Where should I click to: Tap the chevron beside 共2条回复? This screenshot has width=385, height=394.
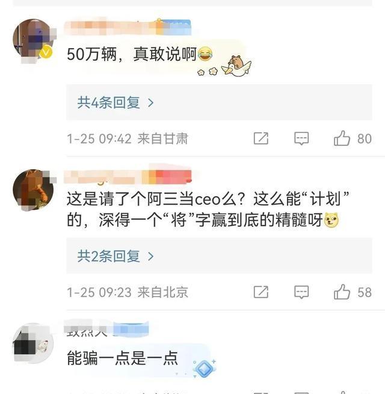151,256
